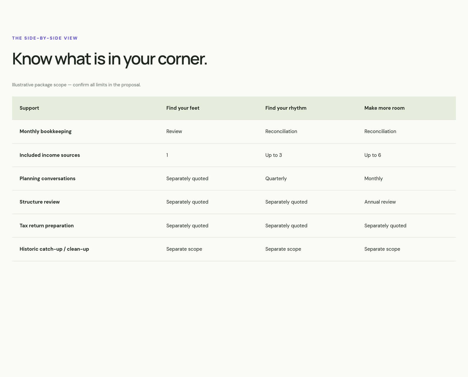Click the 'Up to 3' cell

tap(273, 155)
